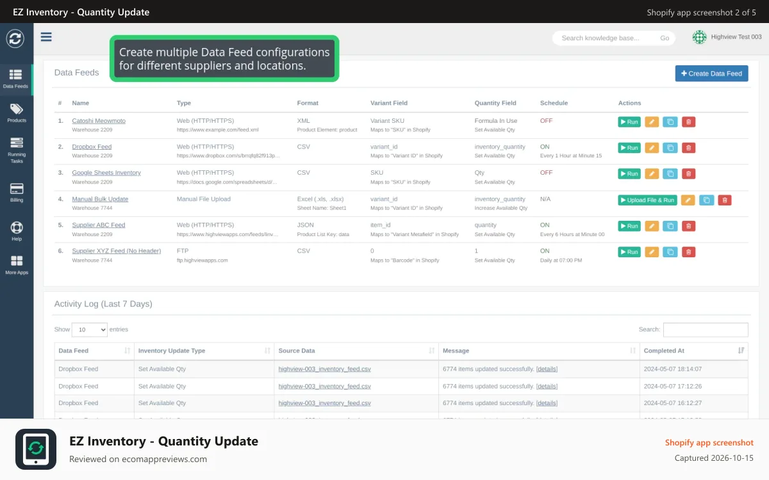The image size is (769, 480).
Task: View details of 16:12:27 update
Action: click(x=547, y=403)
